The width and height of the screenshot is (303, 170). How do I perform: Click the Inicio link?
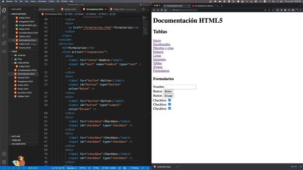(157, 41)
